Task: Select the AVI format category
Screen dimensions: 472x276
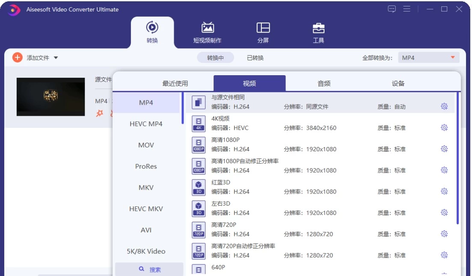Action: point(146,230)
